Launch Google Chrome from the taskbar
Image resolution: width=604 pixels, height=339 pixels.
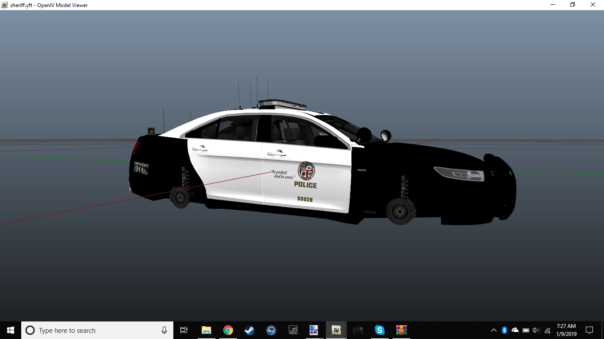pos(228,330)
